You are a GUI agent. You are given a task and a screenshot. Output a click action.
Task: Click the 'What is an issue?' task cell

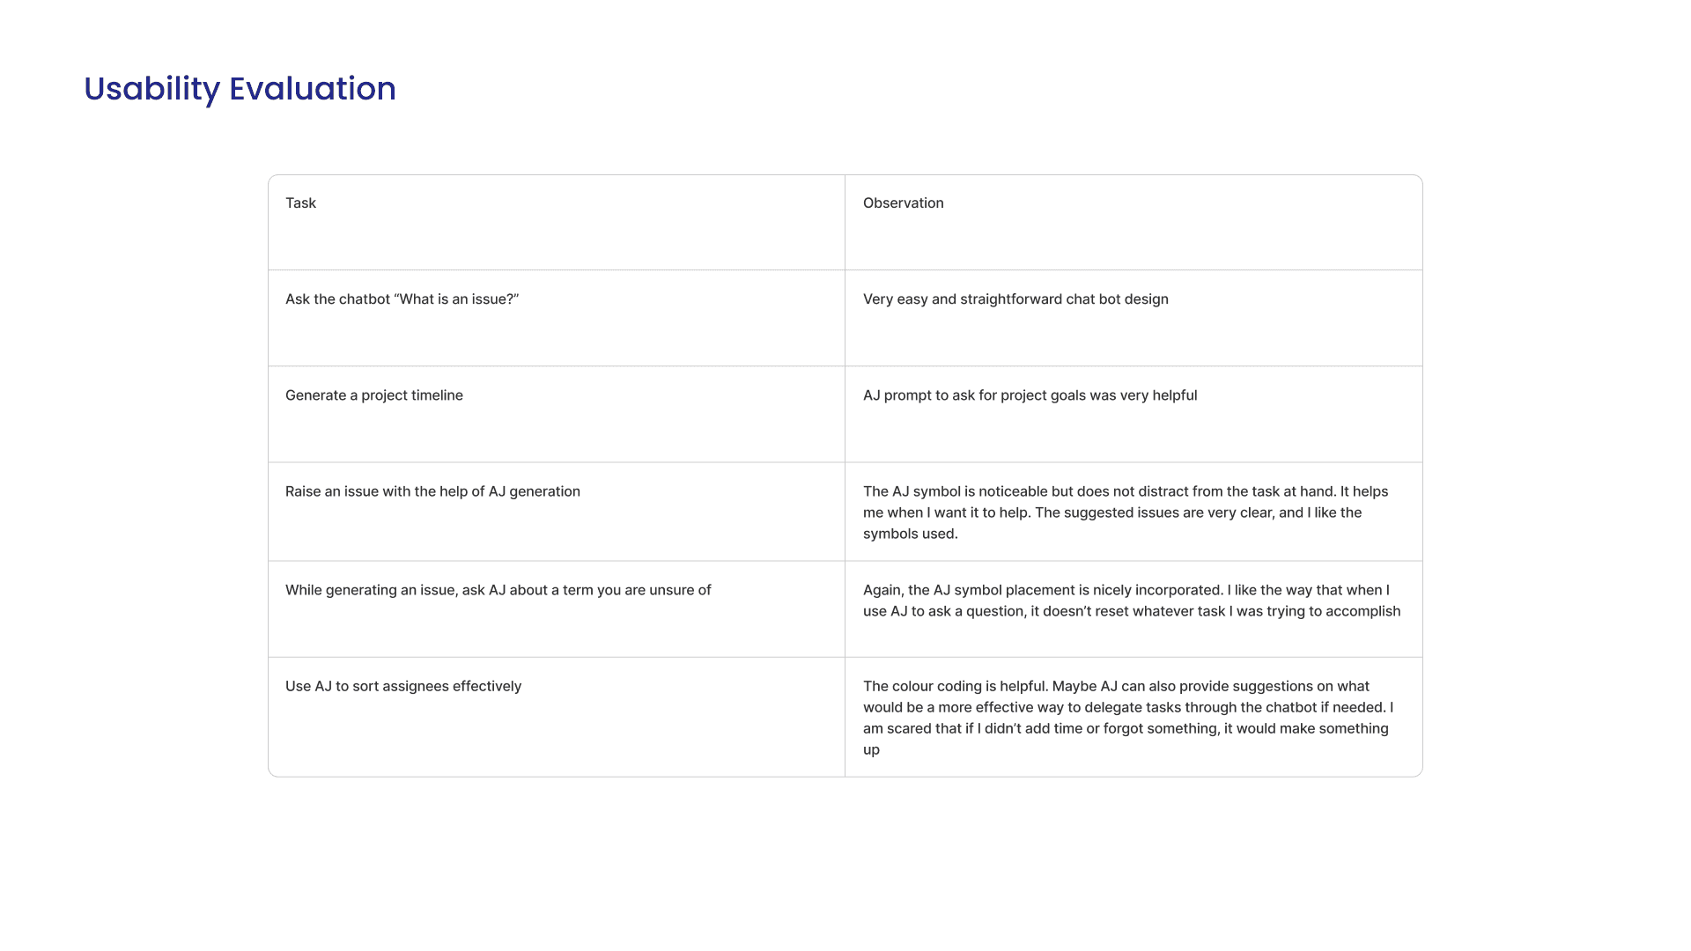[x=557, y=318]
